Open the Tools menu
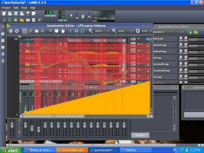The width and height of the screenshot is (204, 153). pyautogui.click(x=24, y=8)
